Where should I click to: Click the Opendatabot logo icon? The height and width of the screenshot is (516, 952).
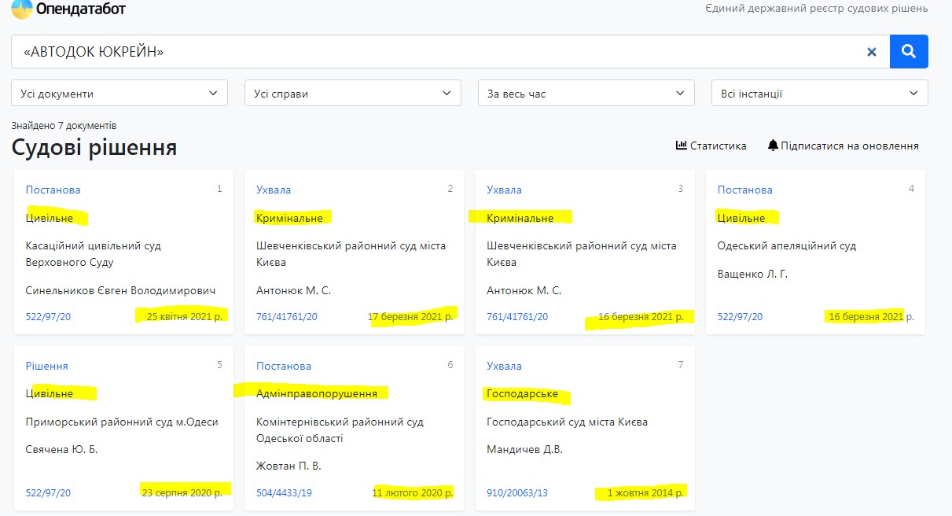[x=21, y=9]
